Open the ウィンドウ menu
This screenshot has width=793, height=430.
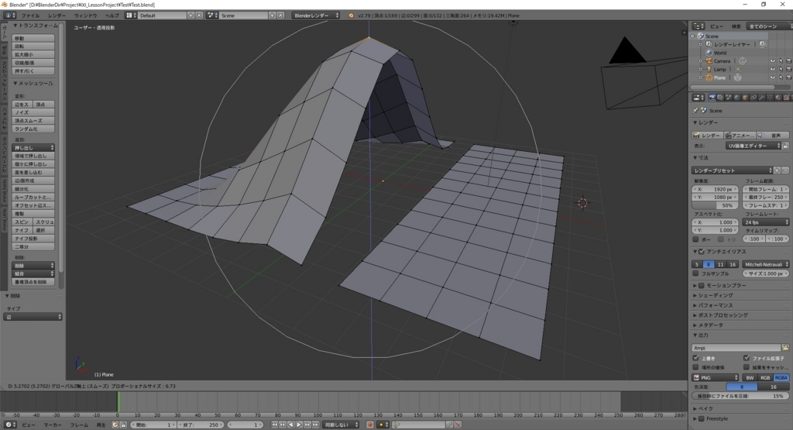[x=85, y=15]
